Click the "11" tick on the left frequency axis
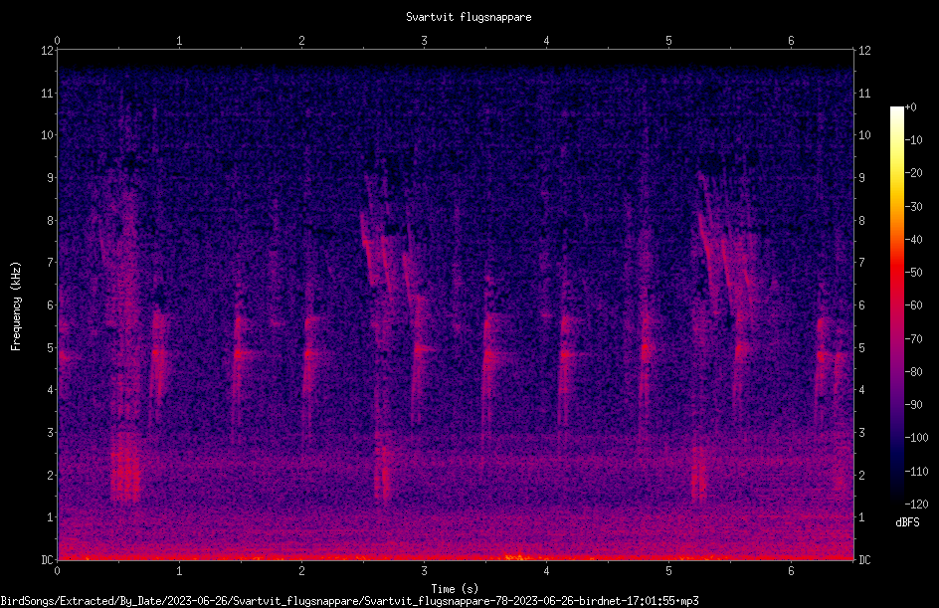 47,93
